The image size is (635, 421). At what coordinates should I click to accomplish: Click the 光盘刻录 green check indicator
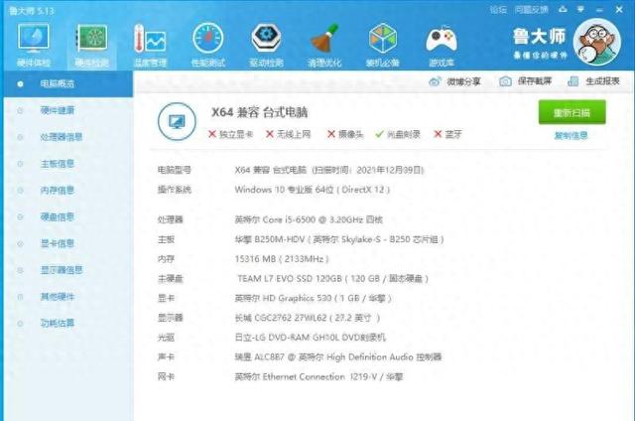379,134
